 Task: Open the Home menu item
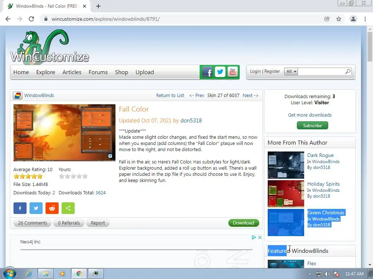click(x=21, y=72)
